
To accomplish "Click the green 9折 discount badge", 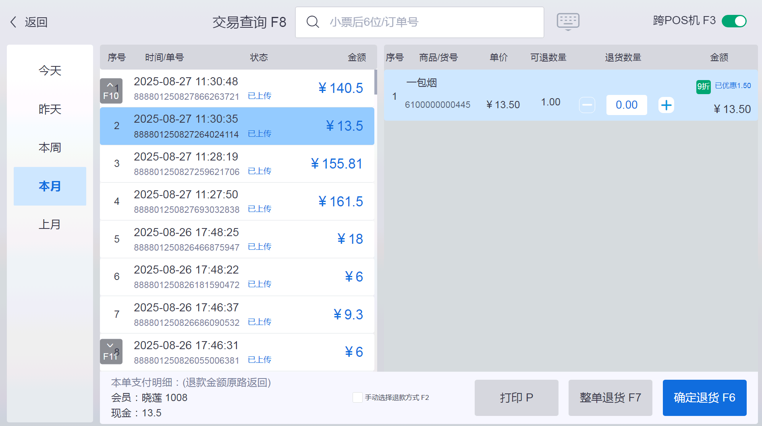I will point(703,86).
